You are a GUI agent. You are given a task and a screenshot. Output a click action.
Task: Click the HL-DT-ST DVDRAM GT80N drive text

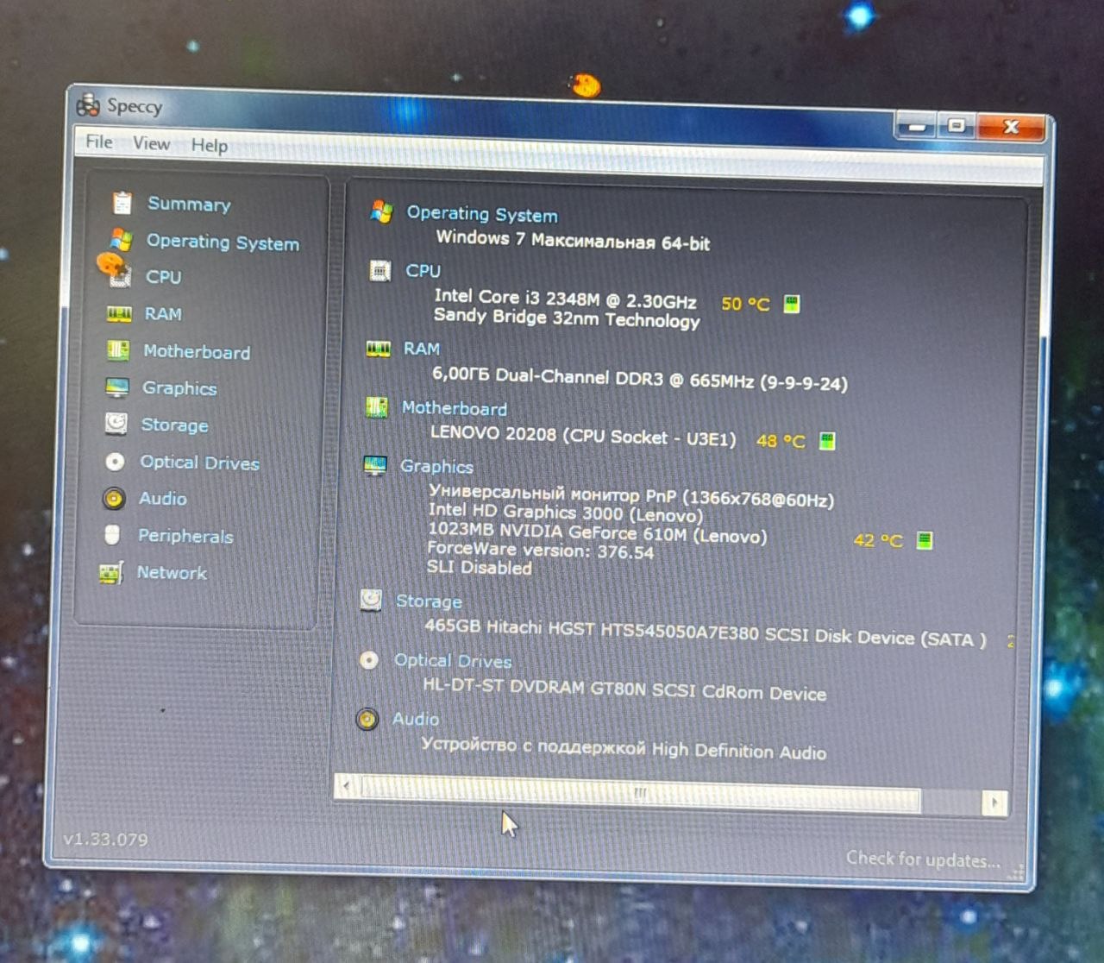[x=624, y=689]
